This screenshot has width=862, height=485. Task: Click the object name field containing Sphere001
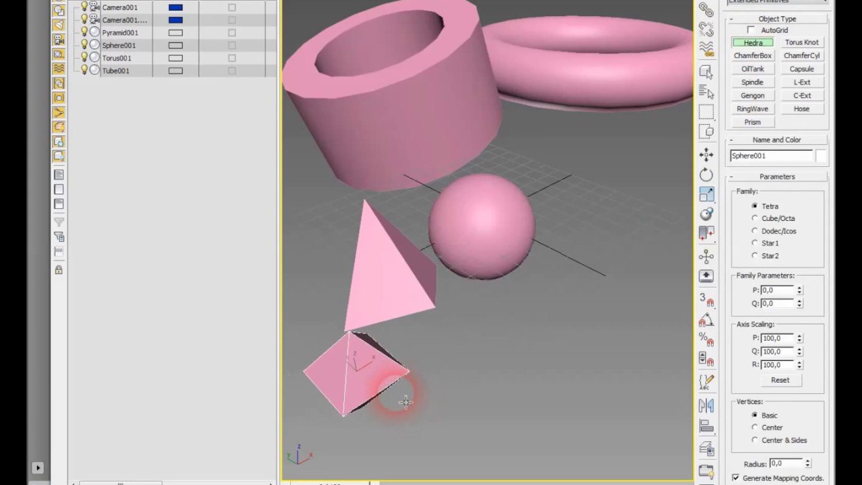tap(771, 156)
